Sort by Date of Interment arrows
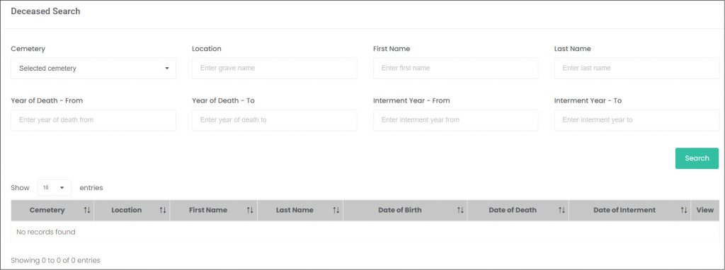Image resolution: width=725 pixels, height=270 pixels. click(x=684, y=211)
